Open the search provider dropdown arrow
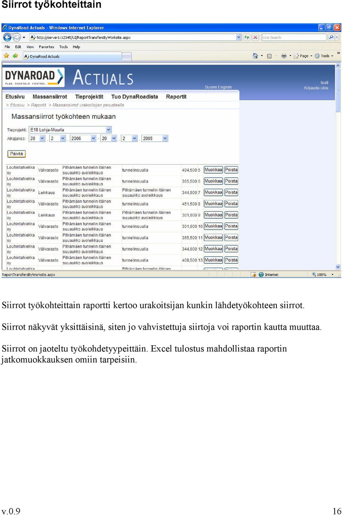This screenshot has width=342, height=515. point(337,37)
